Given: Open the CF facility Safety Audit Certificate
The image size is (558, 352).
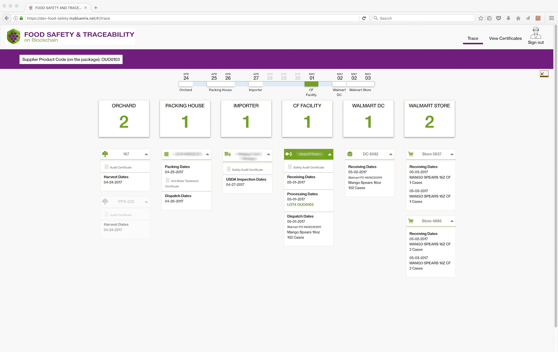Looking at the screenshot, I should (308, 167).
